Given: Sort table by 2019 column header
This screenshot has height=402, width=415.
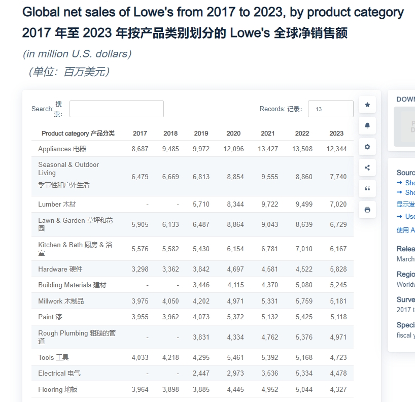Looking at the screenshot, I should tap(201, 133).
